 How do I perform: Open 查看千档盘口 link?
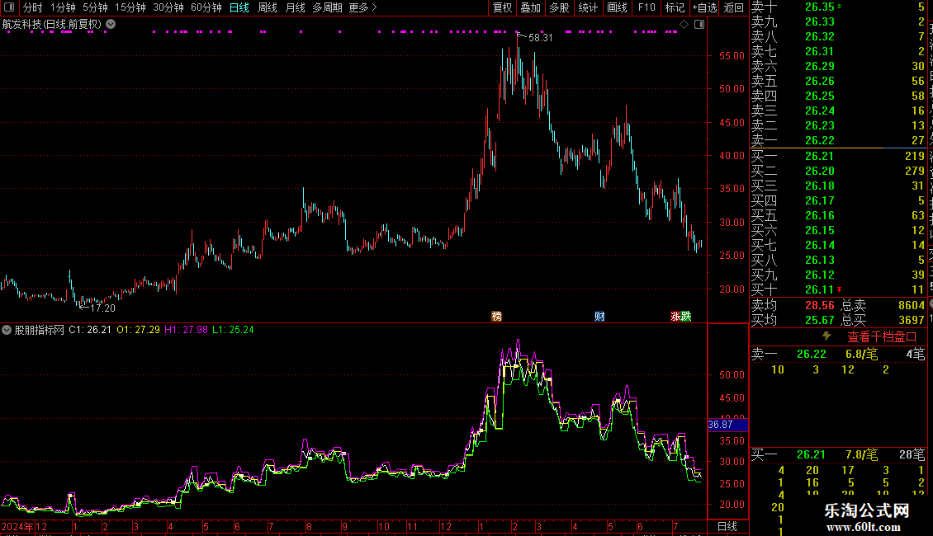click(x=882, y=337)
